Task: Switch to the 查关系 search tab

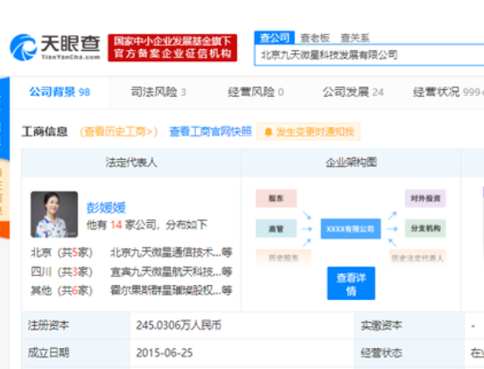Action: click(x=354, y=38)
